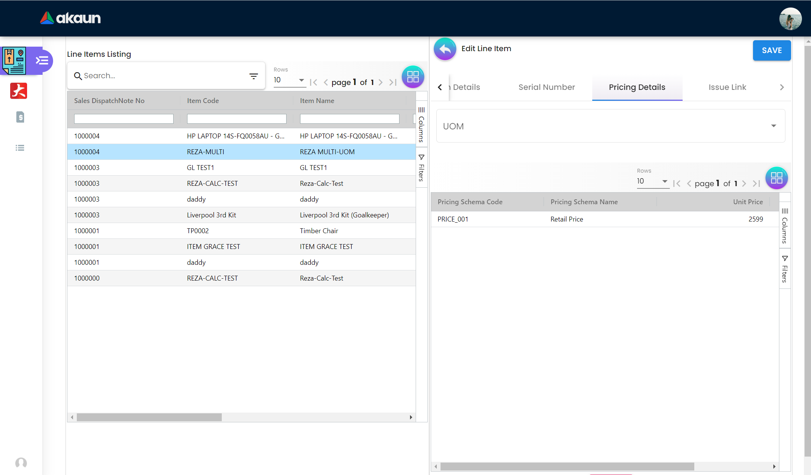The image size is (811, 475).
Task: Click the back arrow beside Edit Line Item
Action: click(445, 49)
